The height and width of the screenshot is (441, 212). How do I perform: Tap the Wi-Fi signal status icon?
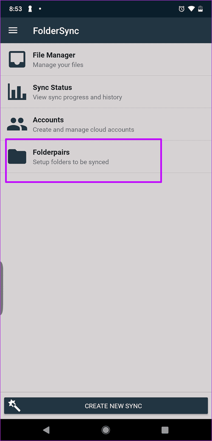click(191, 9)
